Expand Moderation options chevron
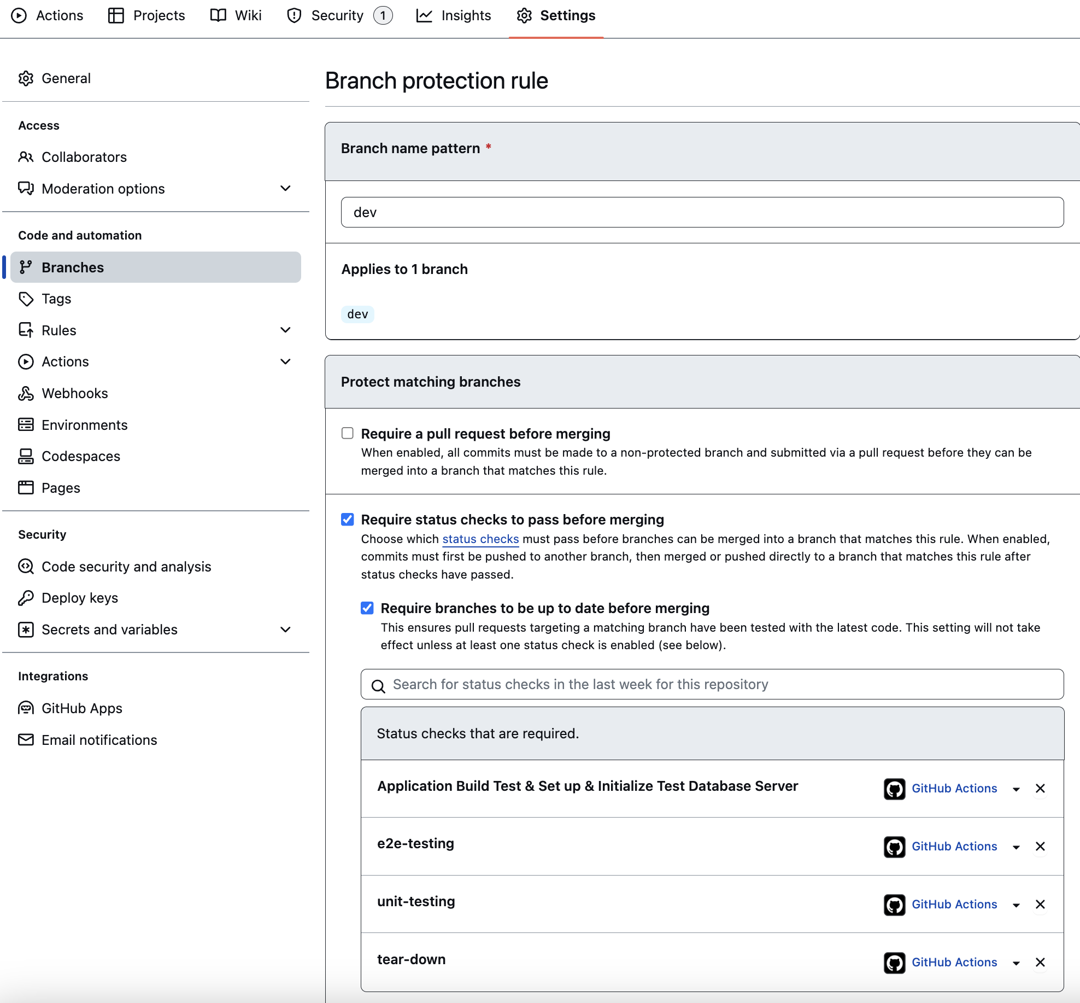Image resolution: width=1080 pixels, height=1003 pixels. pos(285,188)
